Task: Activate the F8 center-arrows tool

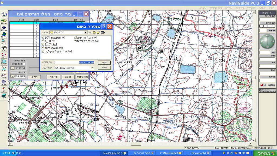Action: pyautogui.click(x=4, y=28)
